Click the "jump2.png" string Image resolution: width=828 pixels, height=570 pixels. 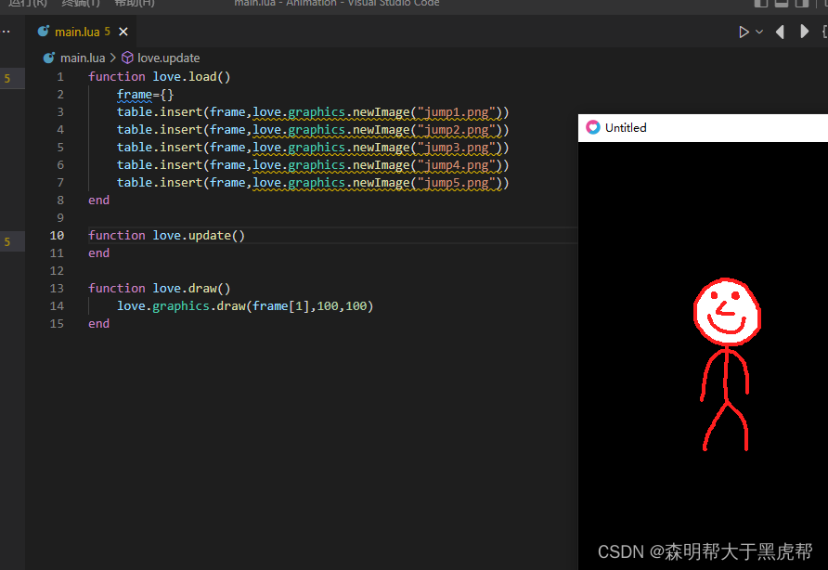[x=457, y=130]
